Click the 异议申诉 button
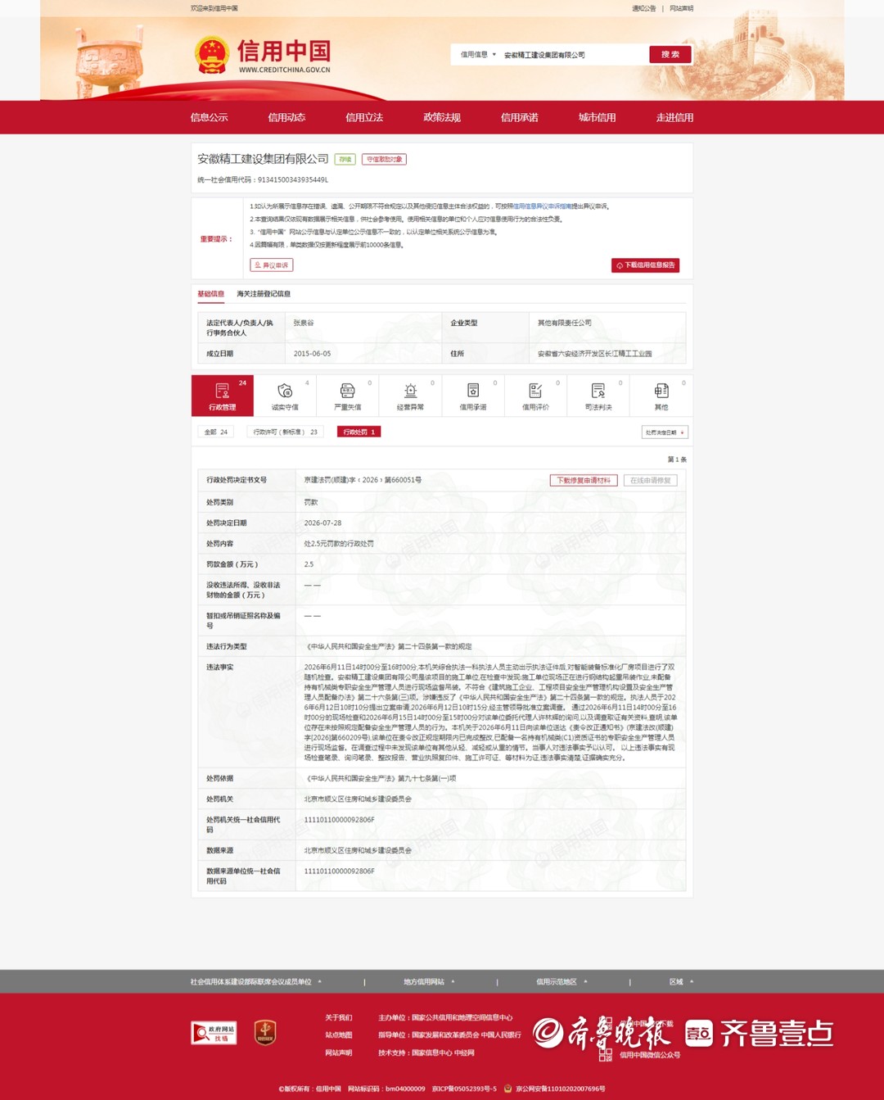This screenshot has width=884, height=1100. click(x=271, y=265)
